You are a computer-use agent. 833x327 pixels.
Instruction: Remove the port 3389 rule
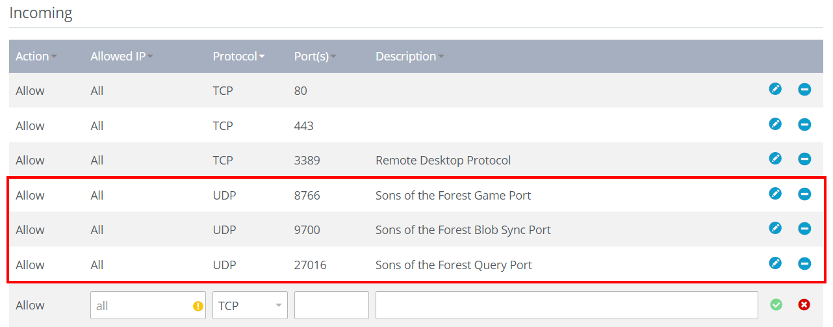point(804,159)
